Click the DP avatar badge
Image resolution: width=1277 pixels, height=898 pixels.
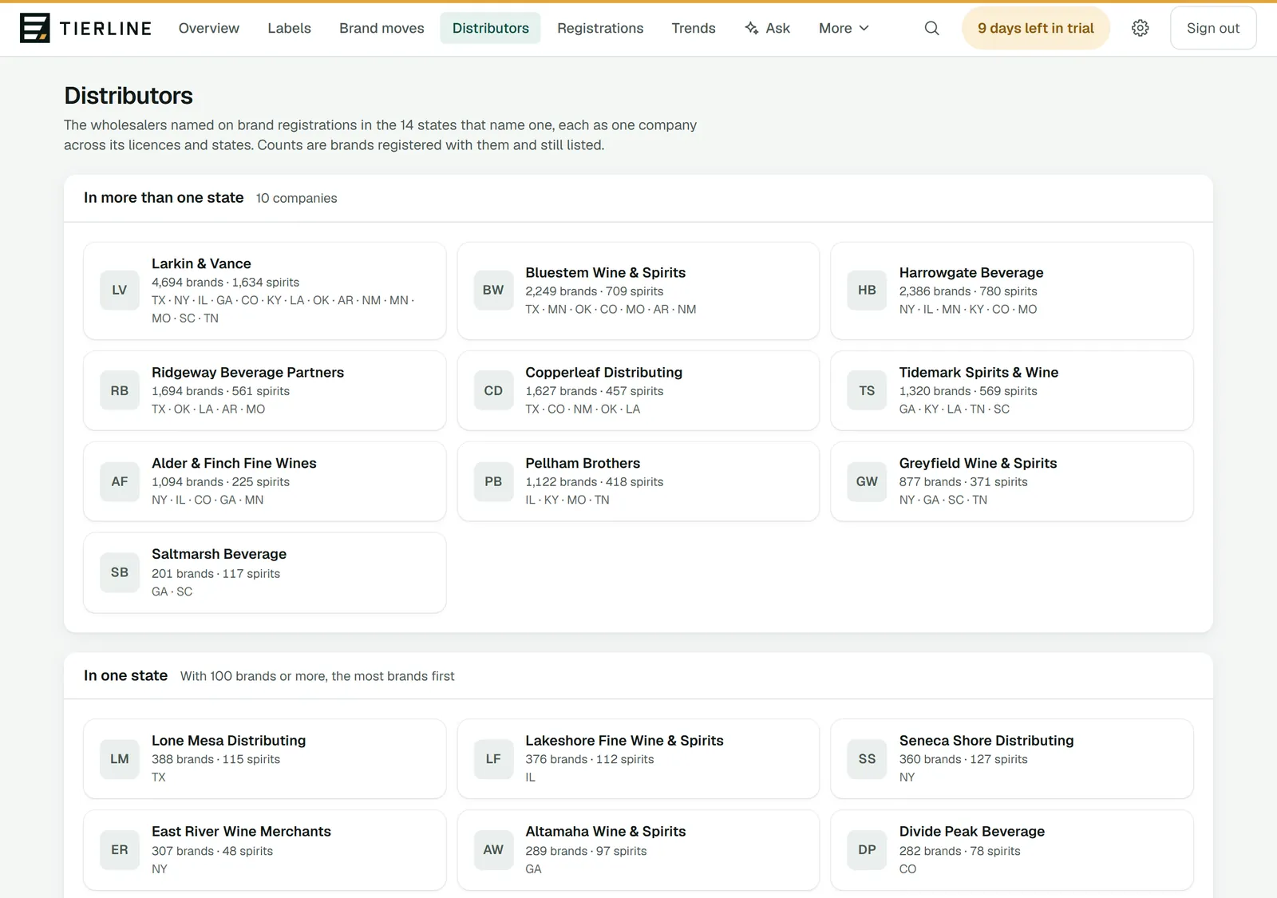tap(867, 850)
